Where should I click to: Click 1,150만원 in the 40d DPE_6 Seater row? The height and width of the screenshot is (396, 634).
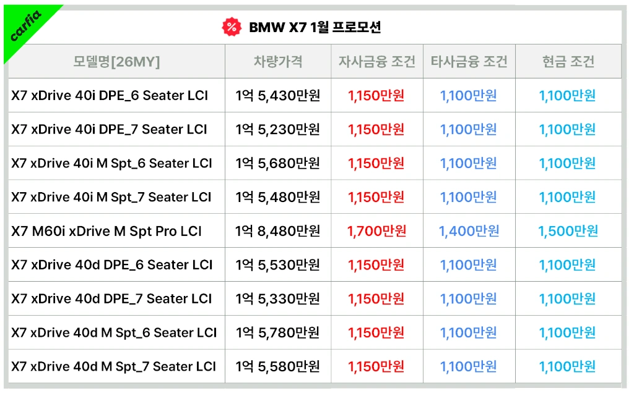point(376,265)
